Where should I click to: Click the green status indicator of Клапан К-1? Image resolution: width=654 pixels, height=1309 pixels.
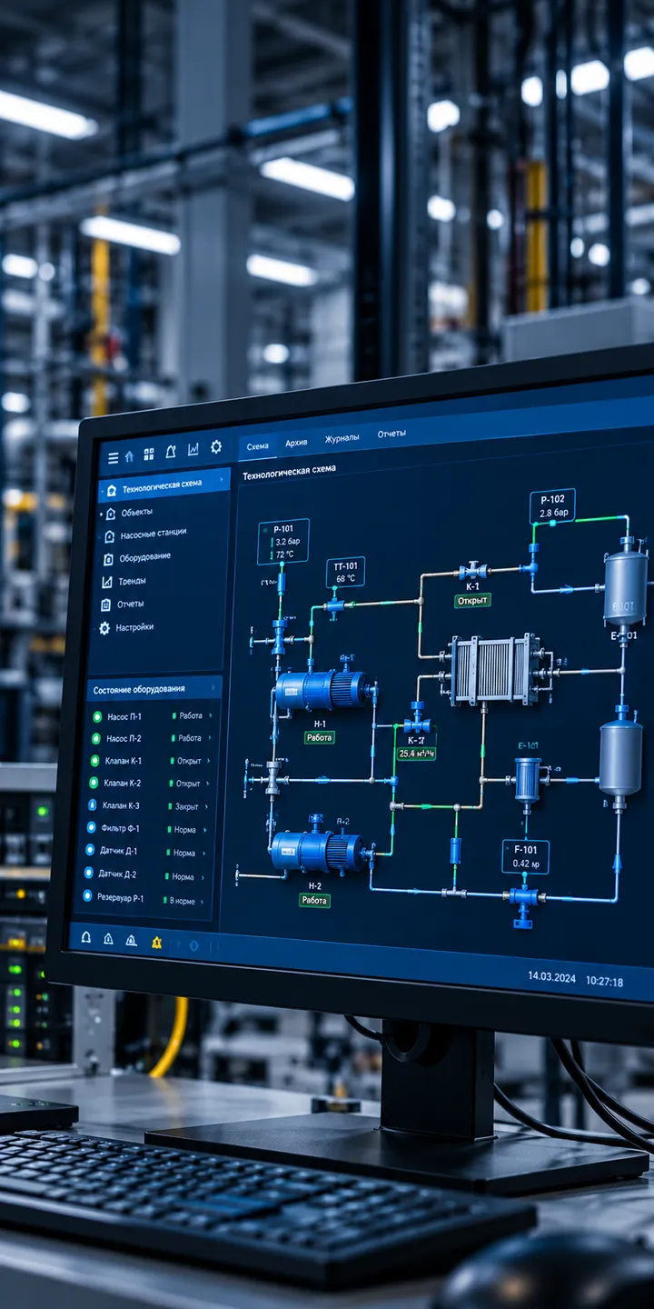point(94,761)
